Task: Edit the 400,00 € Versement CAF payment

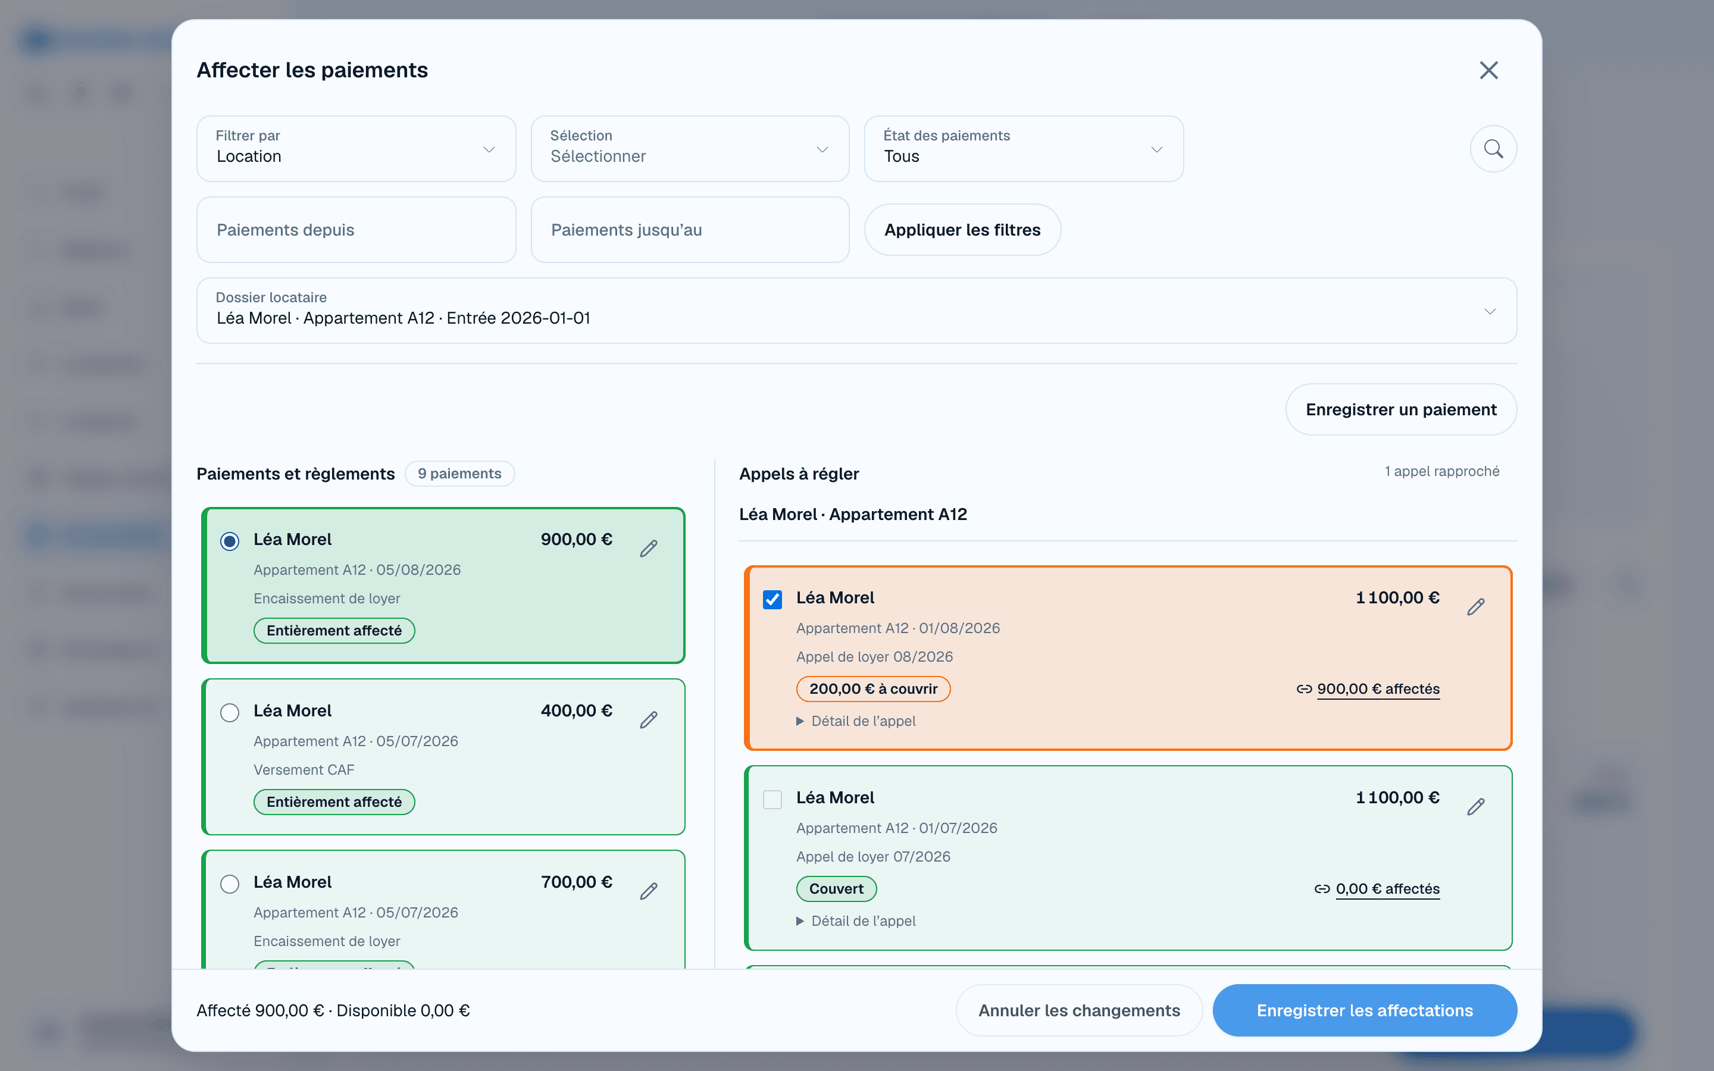Action: point(649,720)
